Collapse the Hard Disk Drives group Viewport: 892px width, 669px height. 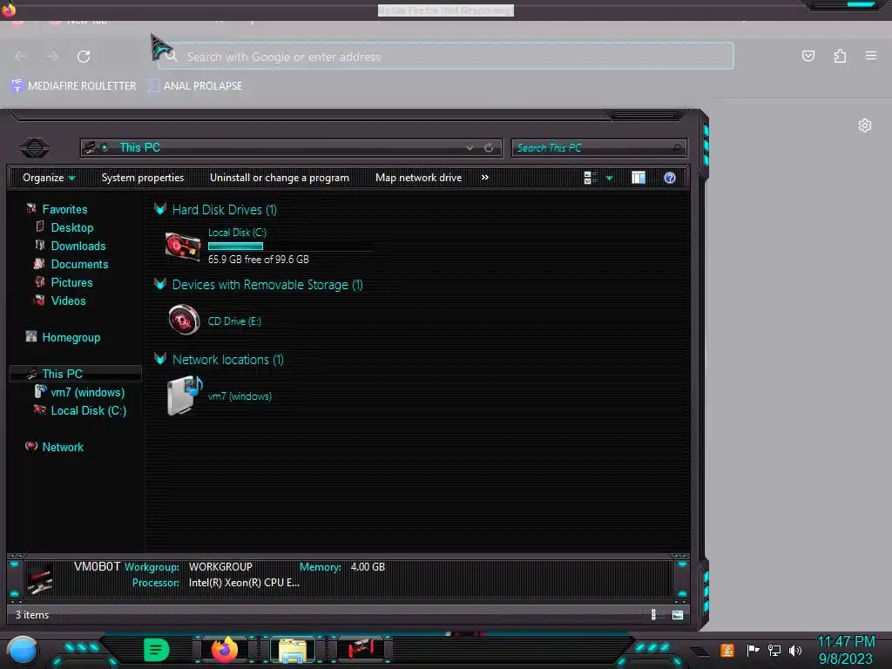click(160, 209)
